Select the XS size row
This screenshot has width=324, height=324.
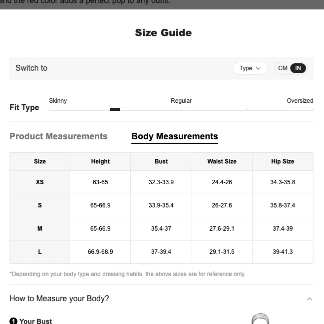click(162, 182)
